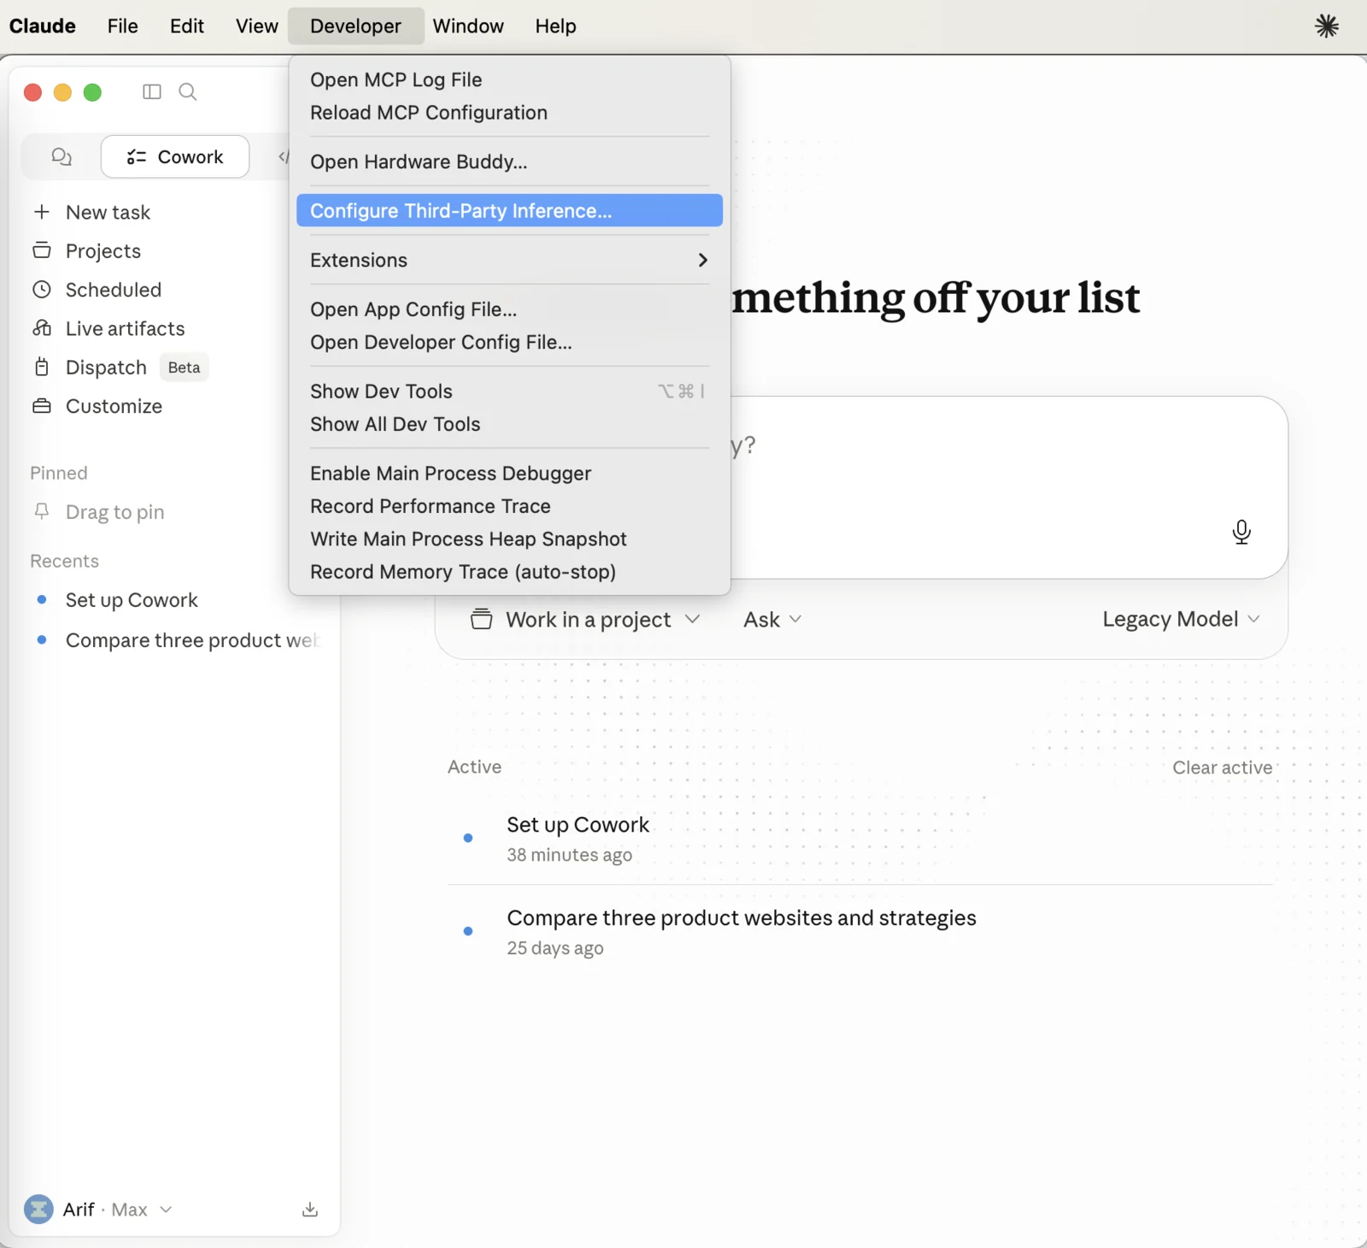Screen dimensions: 1367x1248
Task: Choose Configure Third-Party Inference
Action: click(509, 210)
